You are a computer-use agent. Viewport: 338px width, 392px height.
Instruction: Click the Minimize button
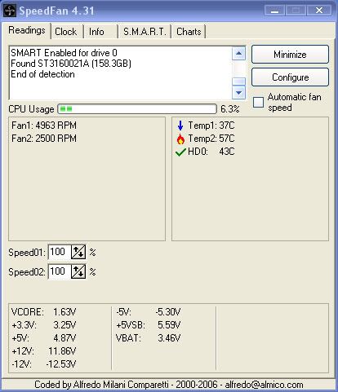tap(290, 55)
